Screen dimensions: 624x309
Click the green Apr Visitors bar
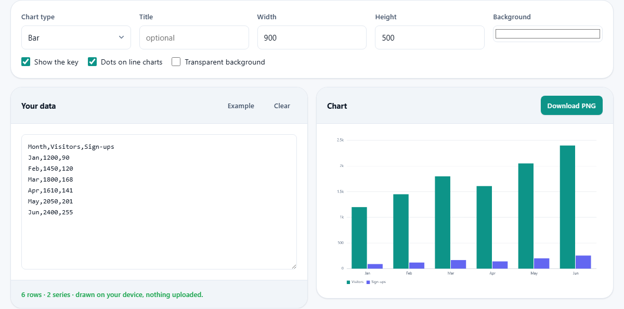[x=484, y=227]
